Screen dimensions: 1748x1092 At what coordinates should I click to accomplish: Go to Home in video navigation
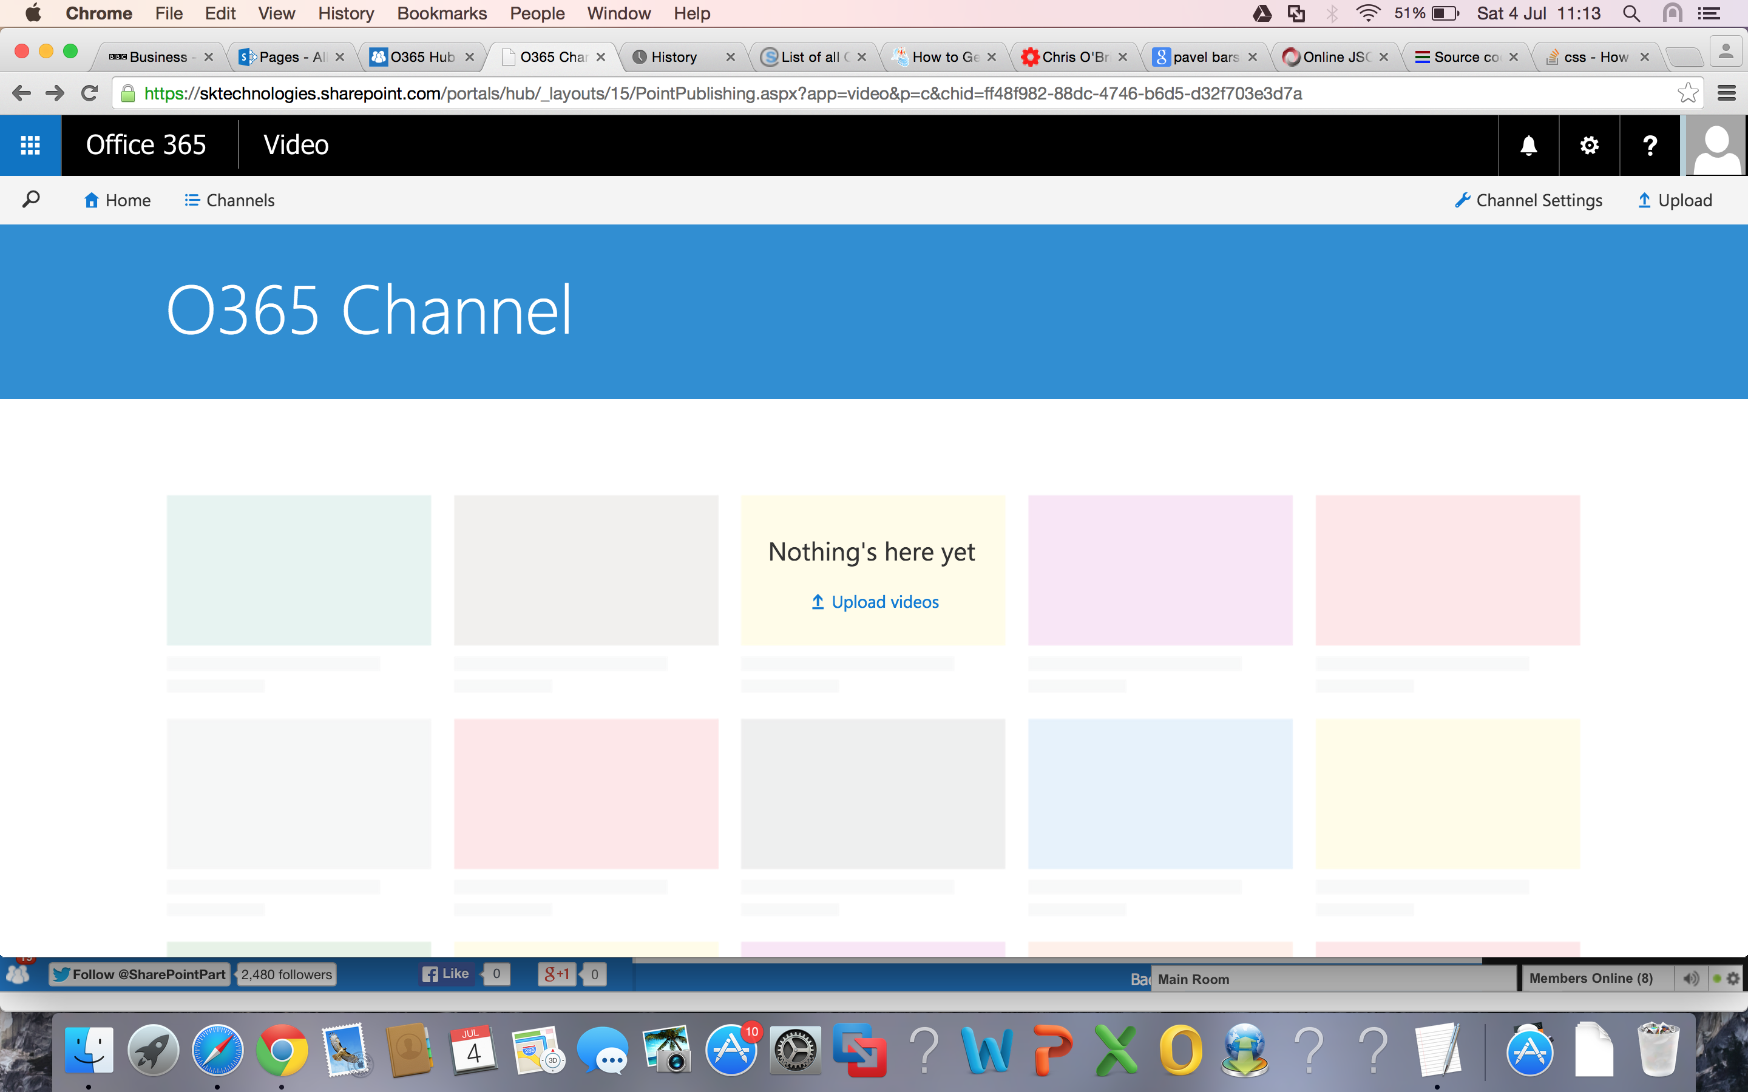pyautogui.click(x=117, y=200)
